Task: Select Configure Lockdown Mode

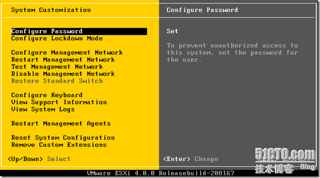Action: (57, 38)
